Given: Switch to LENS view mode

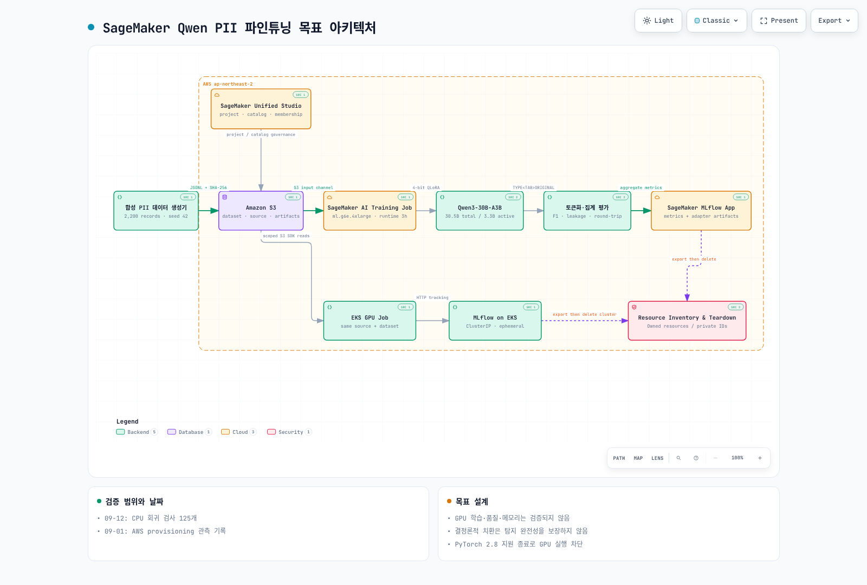Looking at the screenshot, I should point(657,458).
